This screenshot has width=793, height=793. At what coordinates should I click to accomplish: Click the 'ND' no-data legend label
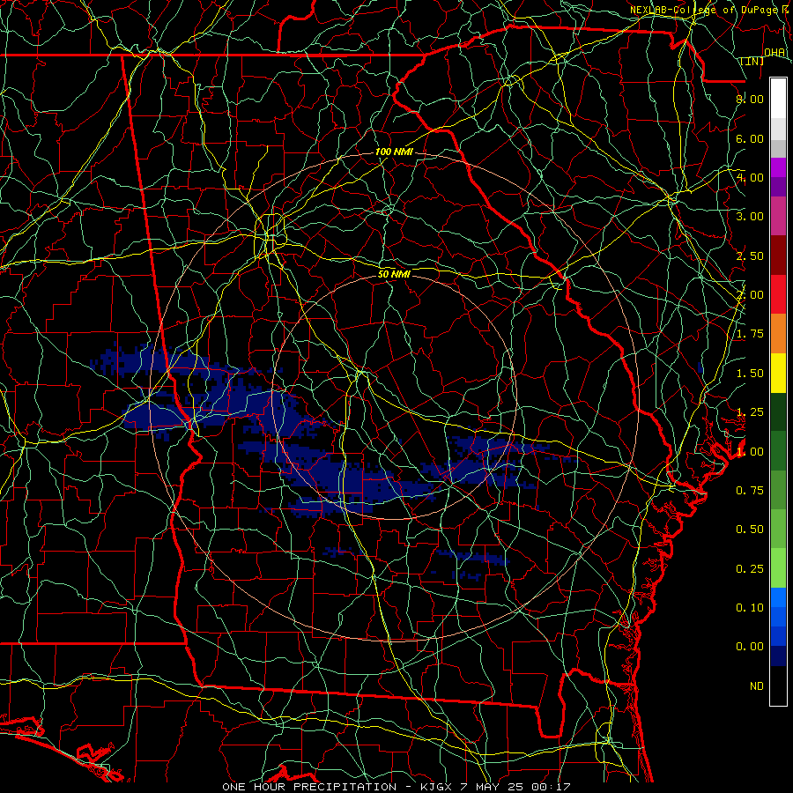[x=757, y=686]
